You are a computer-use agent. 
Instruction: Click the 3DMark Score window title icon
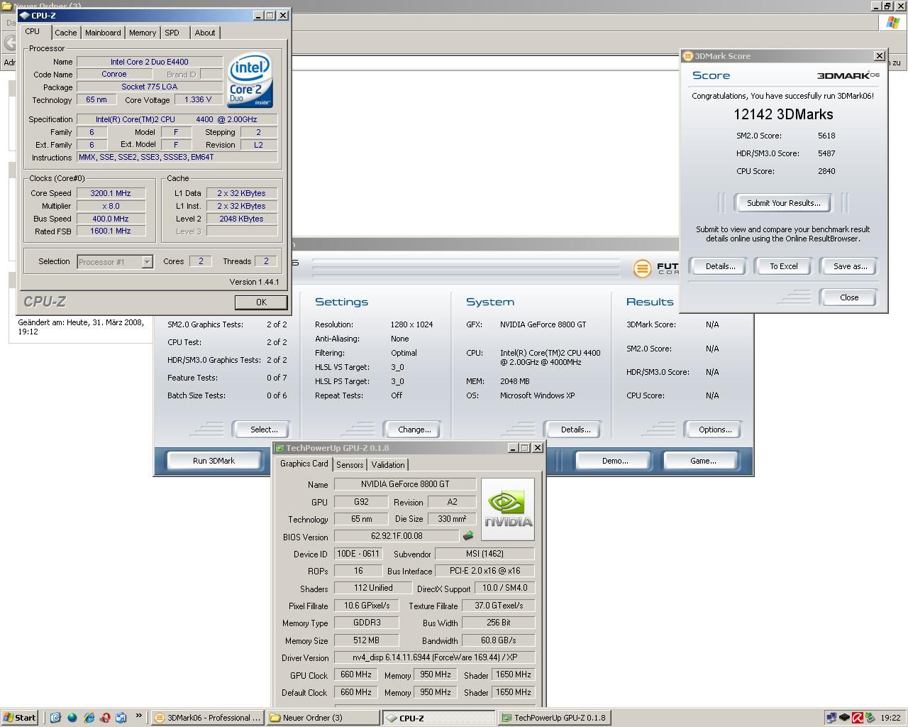point(687,56)
